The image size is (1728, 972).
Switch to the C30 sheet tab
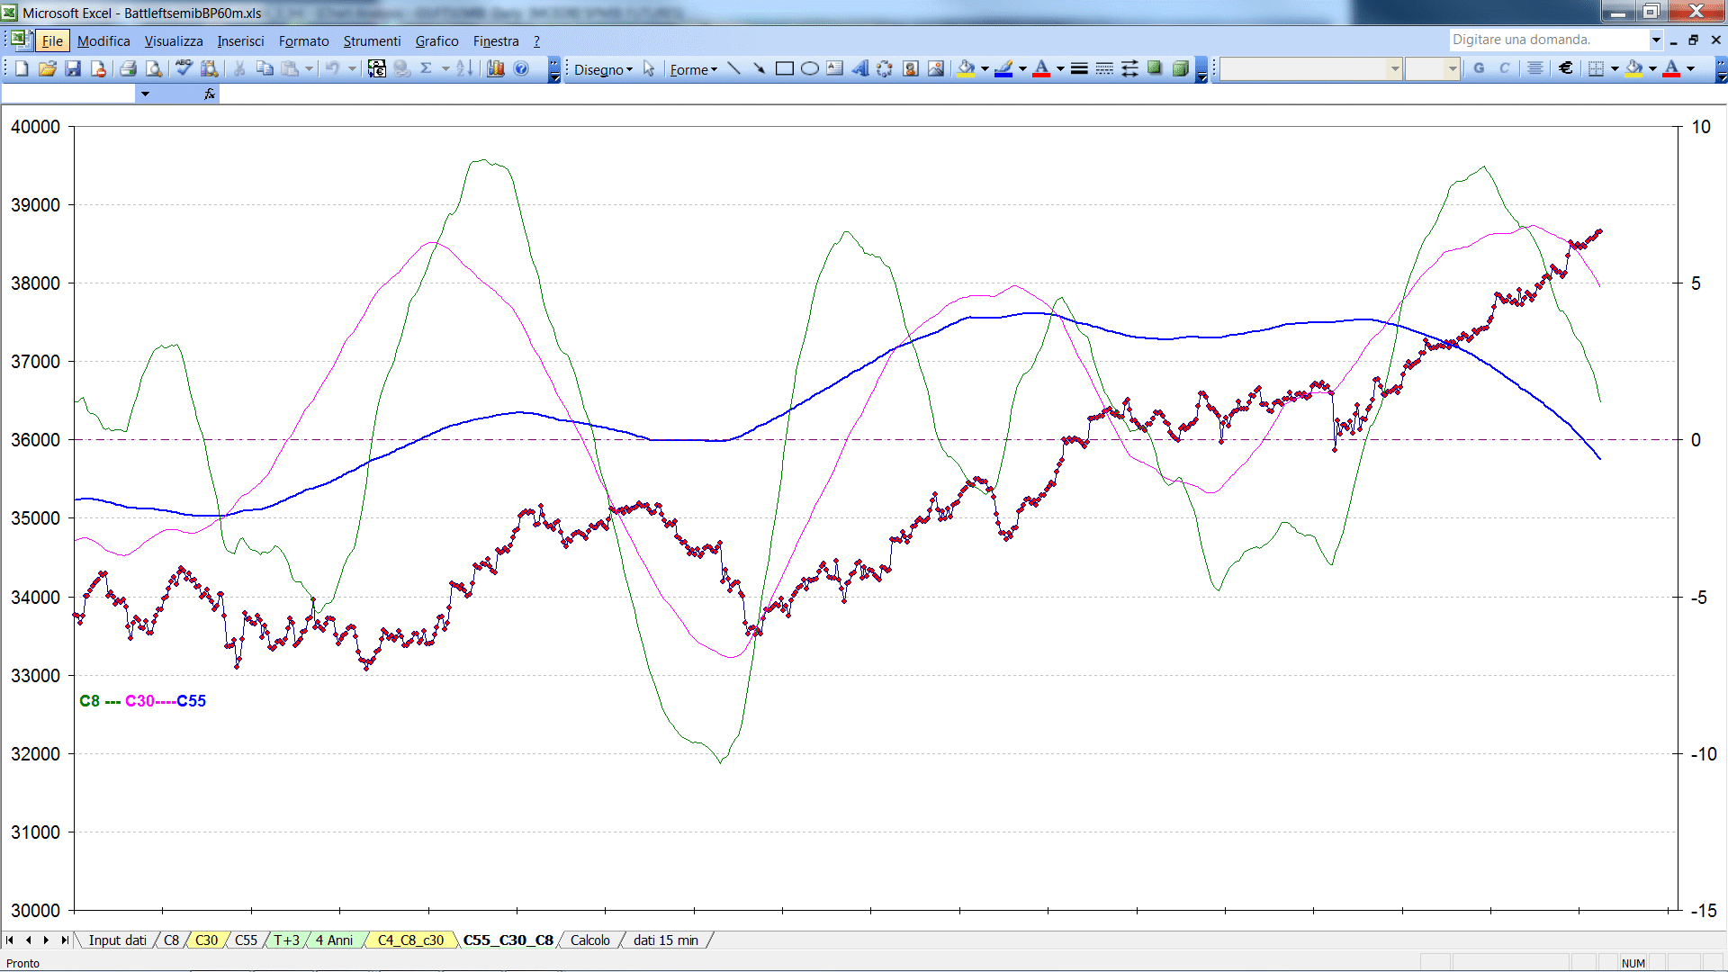tap(206, 940)
